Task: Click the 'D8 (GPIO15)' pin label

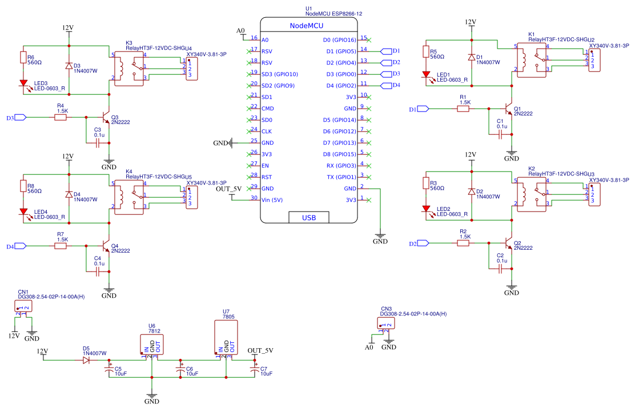Action: click(x=339, y=154)
